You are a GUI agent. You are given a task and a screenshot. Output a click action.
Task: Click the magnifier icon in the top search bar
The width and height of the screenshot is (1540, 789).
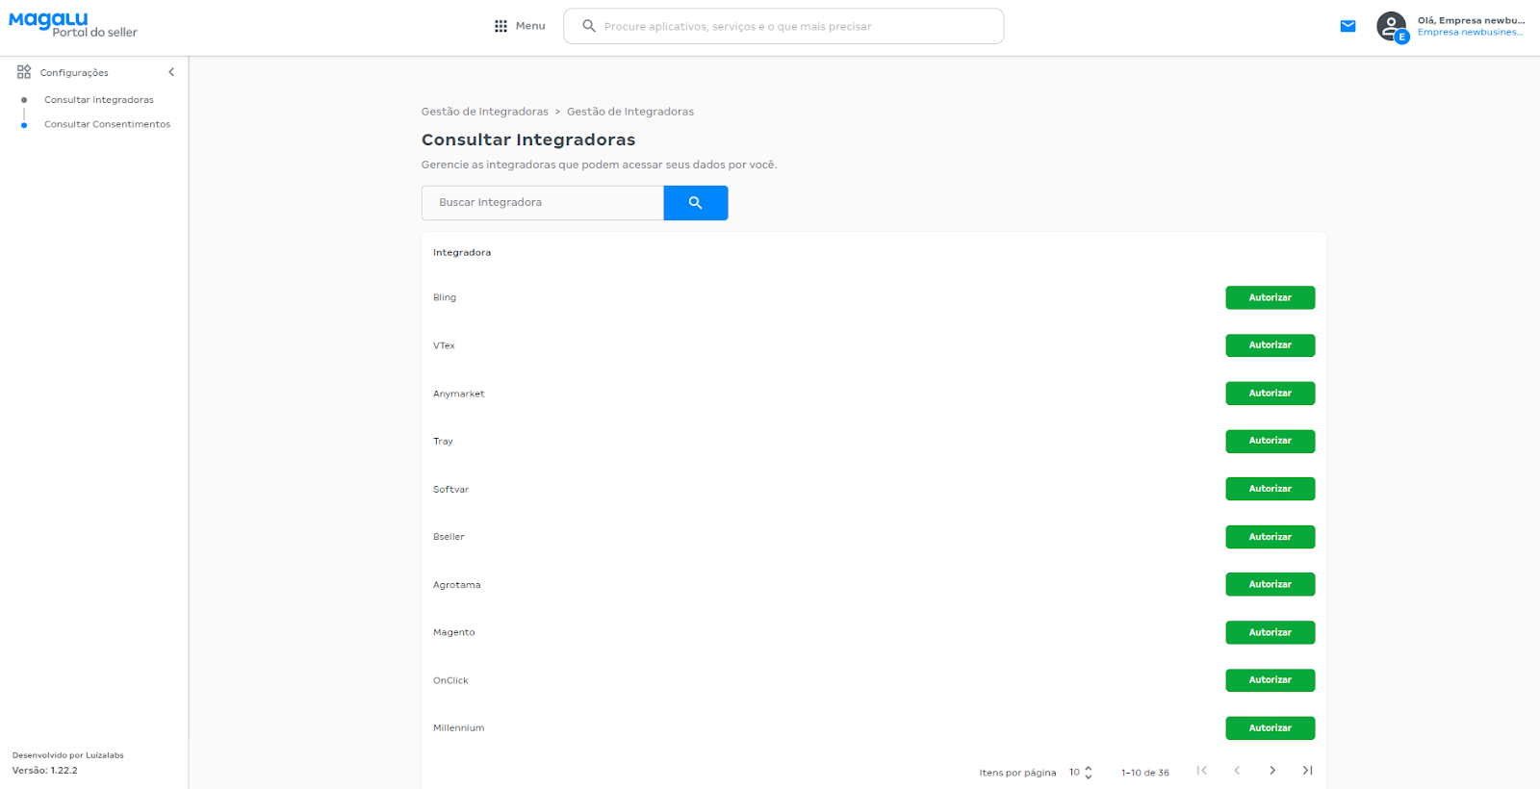(589, 26)
